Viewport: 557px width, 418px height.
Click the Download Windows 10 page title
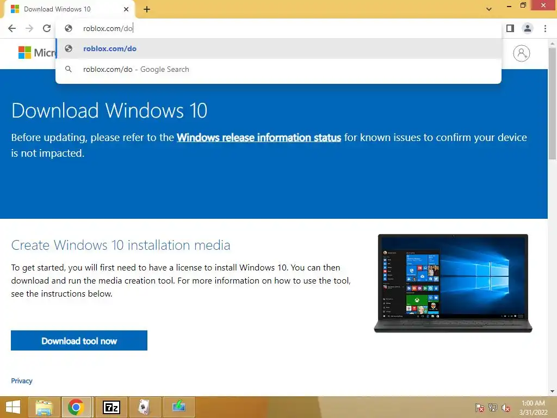[109, 110]
